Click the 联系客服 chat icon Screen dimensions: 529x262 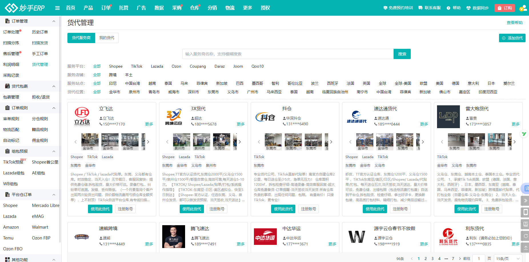420,8
